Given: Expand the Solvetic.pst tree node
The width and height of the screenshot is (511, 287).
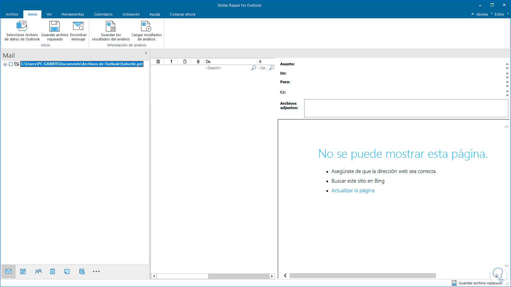Looking at the screenshot, I should (x=5, y=64).
